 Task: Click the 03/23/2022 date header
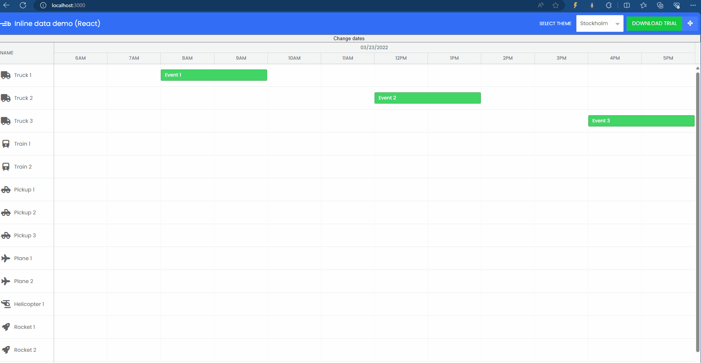(374, 47)
